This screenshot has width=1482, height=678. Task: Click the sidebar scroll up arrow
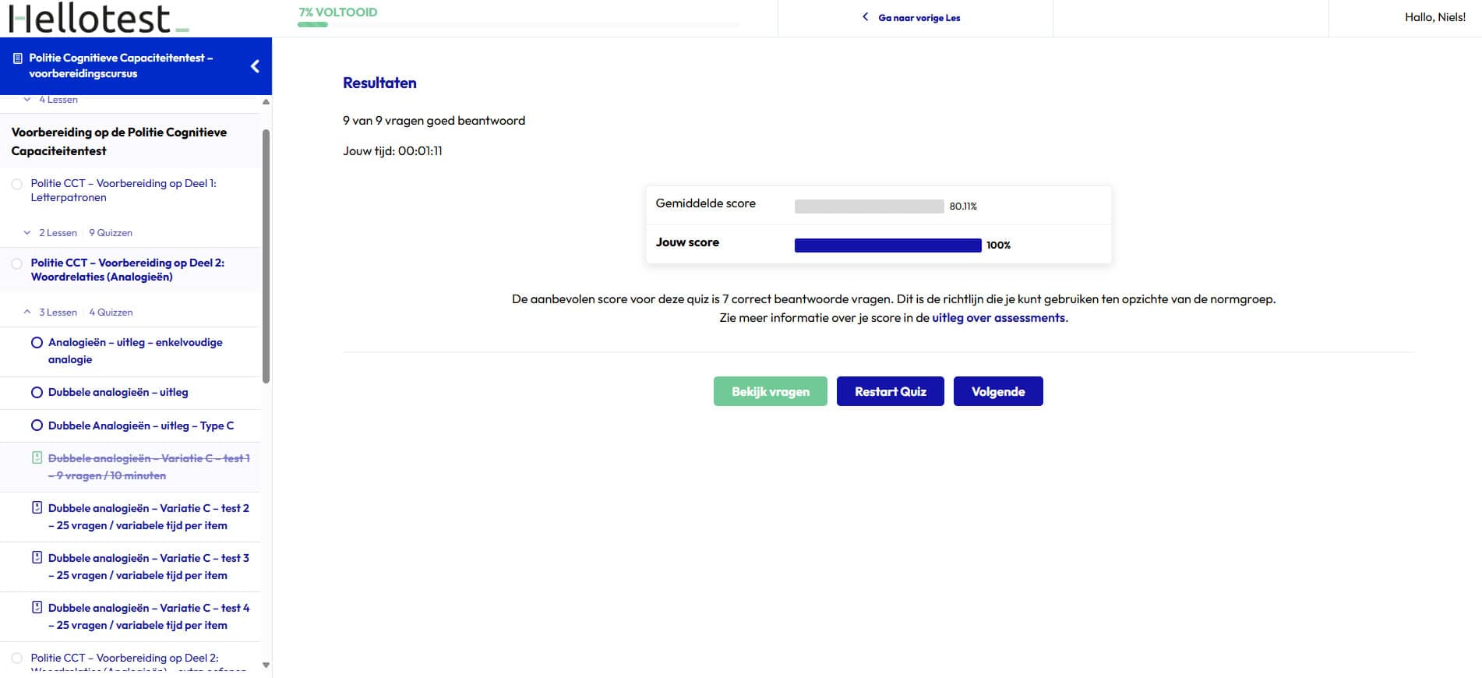pos(266,101)
